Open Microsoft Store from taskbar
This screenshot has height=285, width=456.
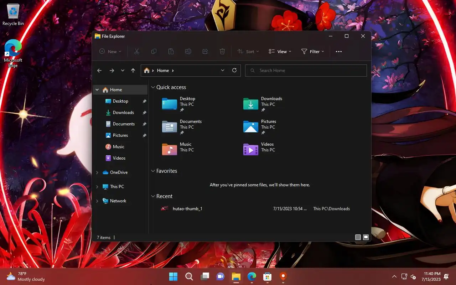pos(268,276)
